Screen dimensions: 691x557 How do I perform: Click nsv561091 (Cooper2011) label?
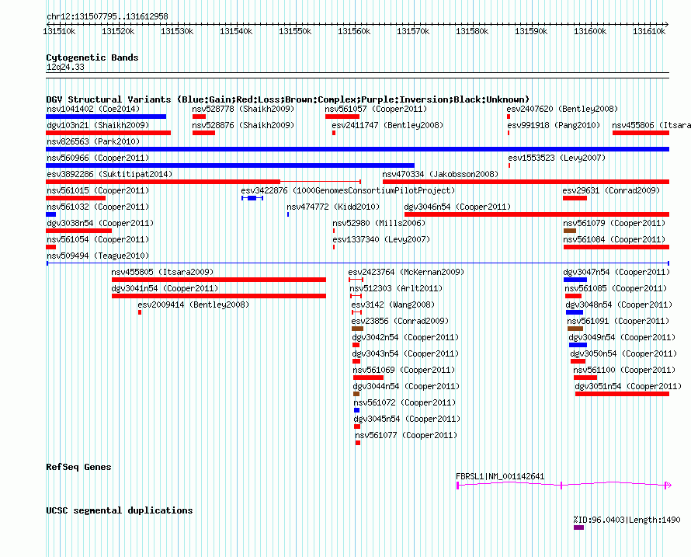pyautogui.click(x=618, y=321)
